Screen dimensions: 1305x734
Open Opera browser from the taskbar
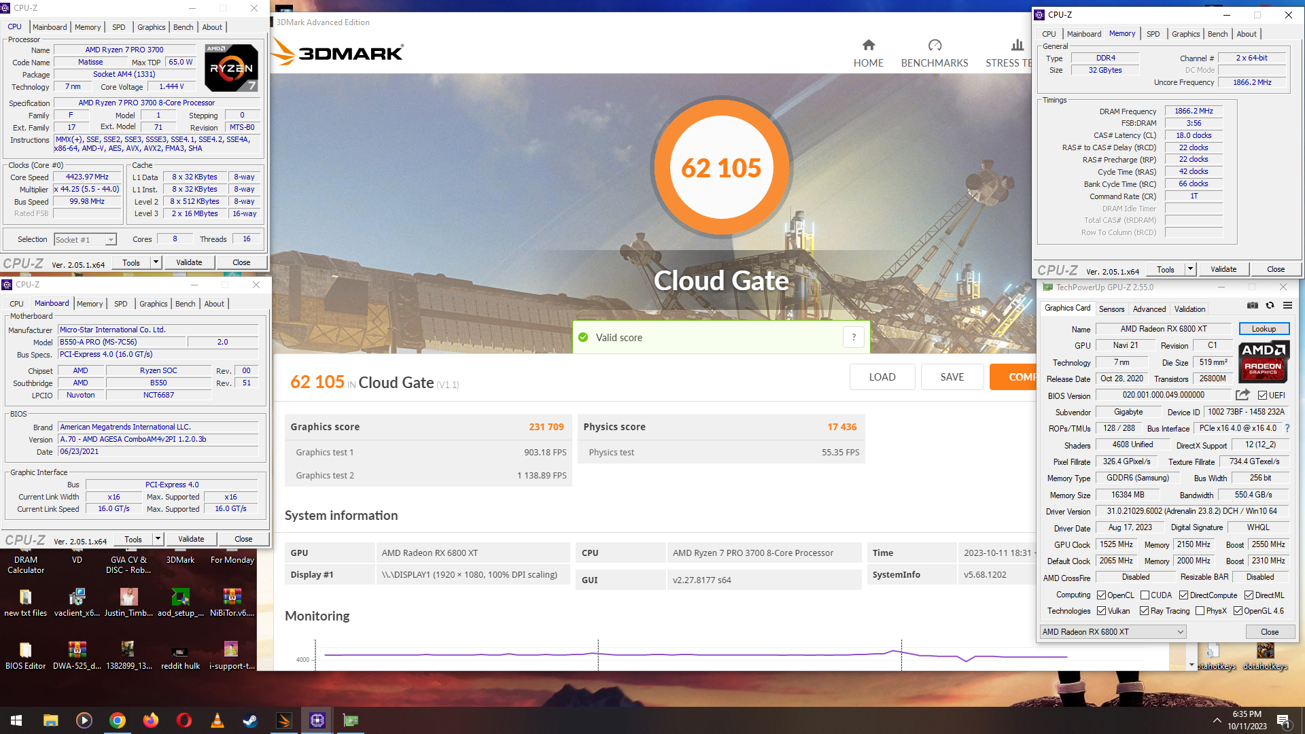[x=184, y=720]
